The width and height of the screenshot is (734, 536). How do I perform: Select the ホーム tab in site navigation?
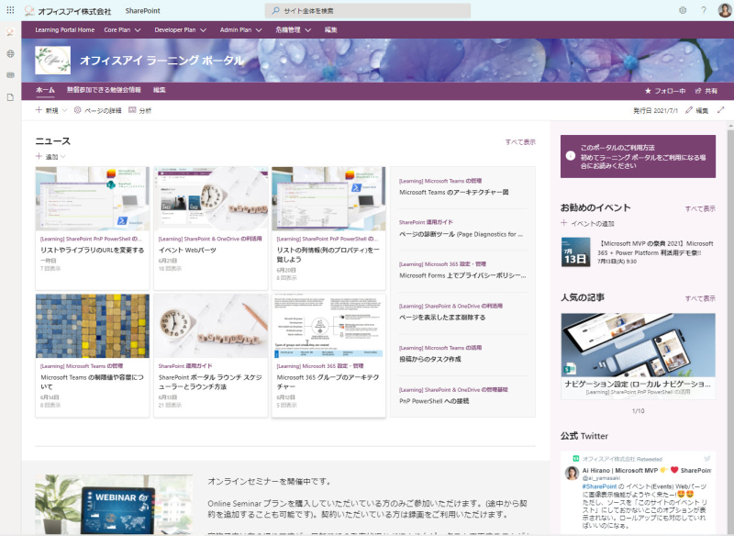(45, 90)
